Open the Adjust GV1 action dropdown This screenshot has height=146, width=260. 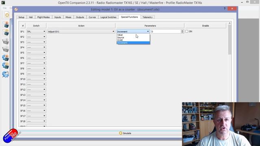pyautogui.click(x=81, y=32)
